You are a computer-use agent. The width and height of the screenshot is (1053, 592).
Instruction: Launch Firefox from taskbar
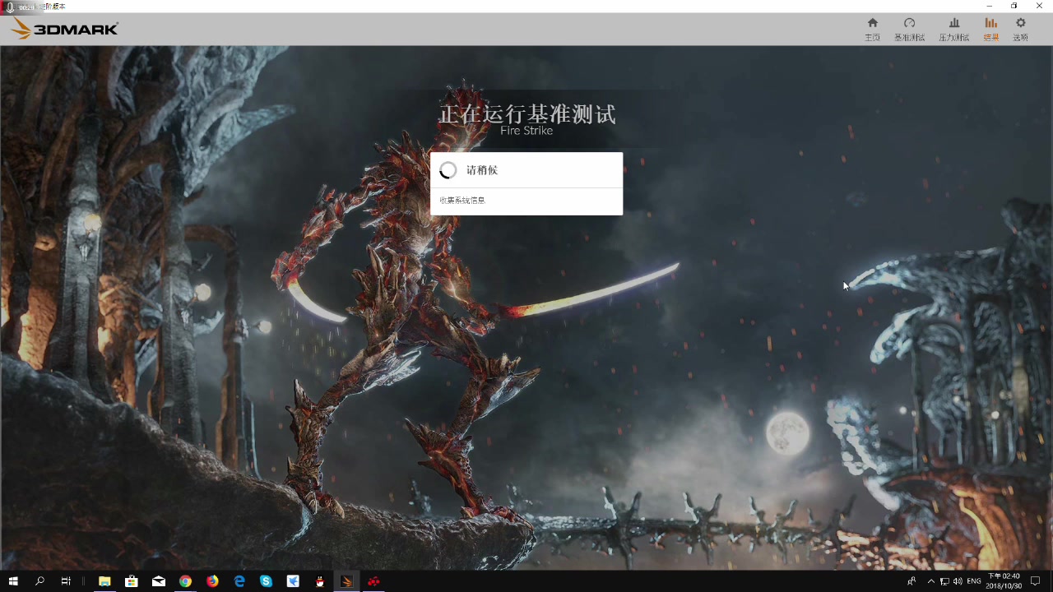[x=212, y=581]
